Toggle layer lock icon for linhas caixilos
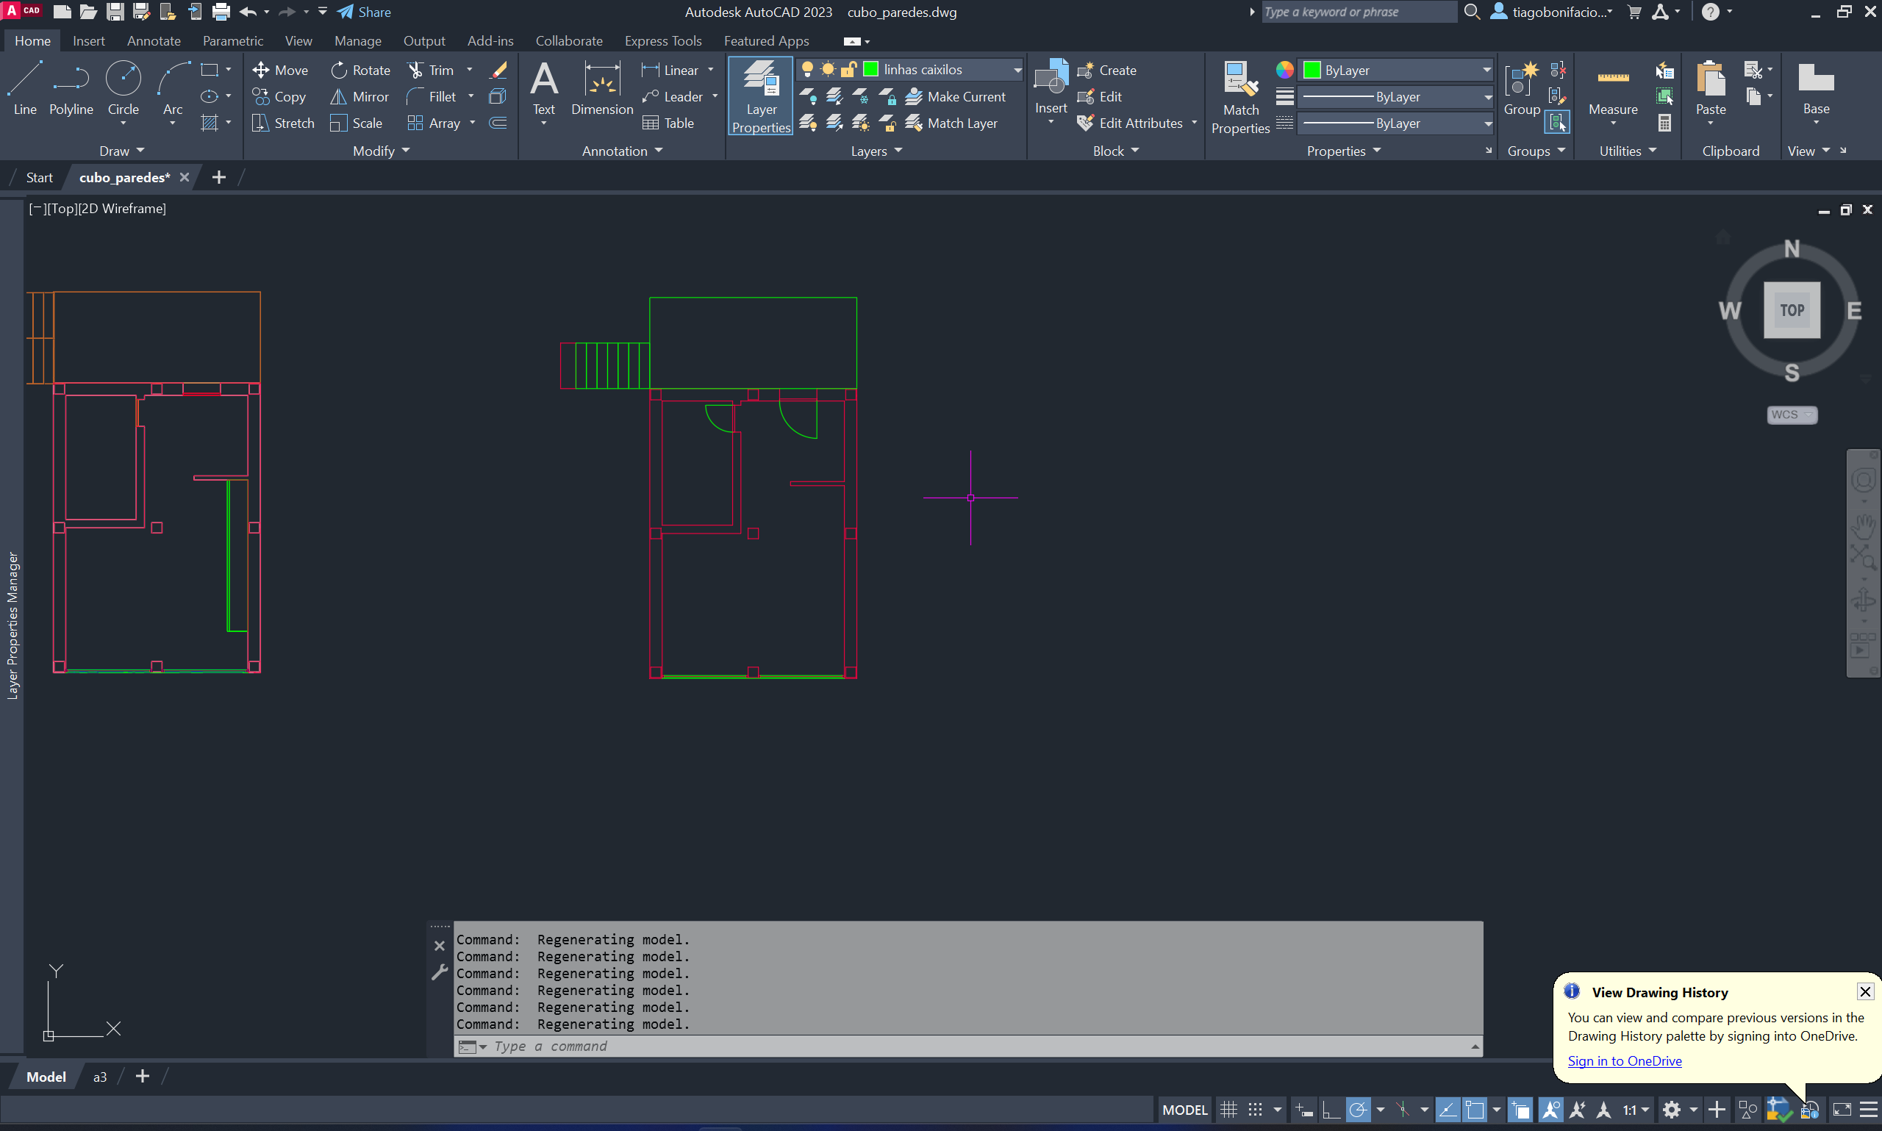The height and width of the screenshot is (1131, 1882). [848, 70]
